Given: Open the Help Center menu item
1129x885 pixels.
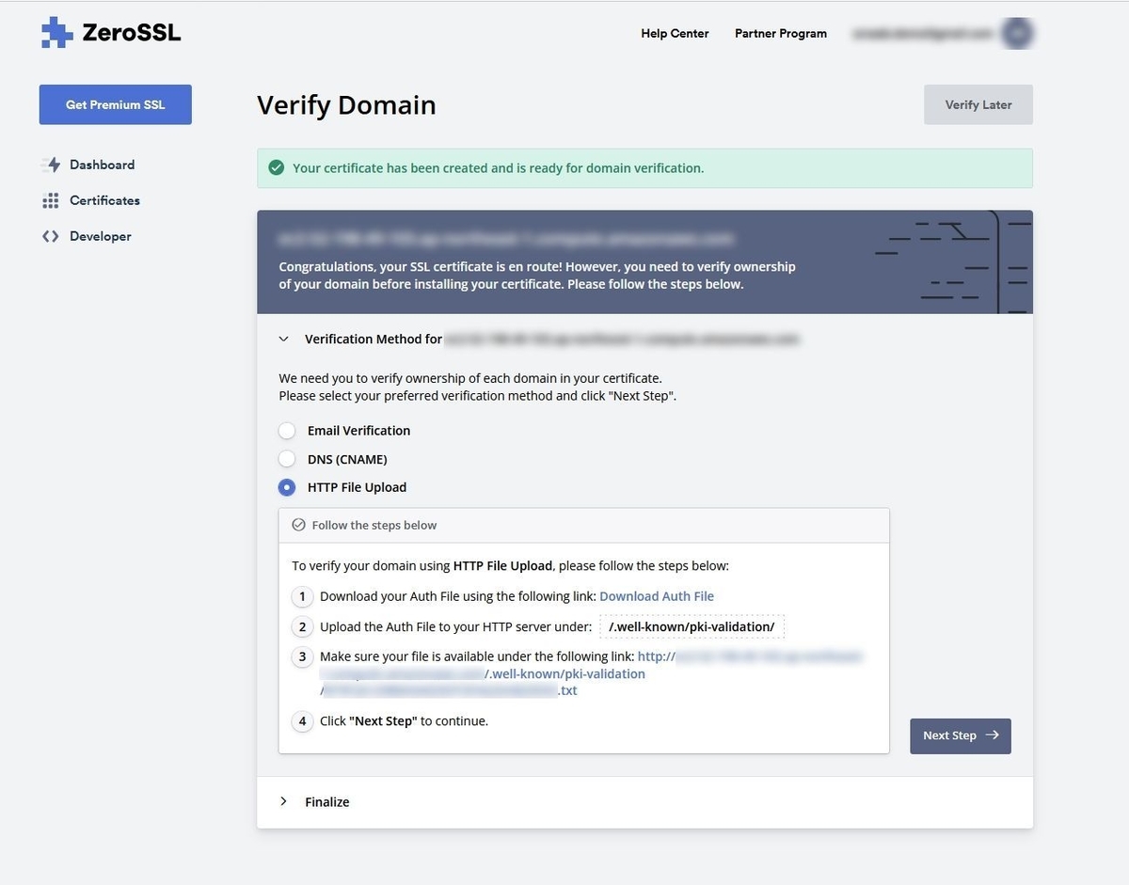Looking at the screenshot, I should (x=675, y=33).
